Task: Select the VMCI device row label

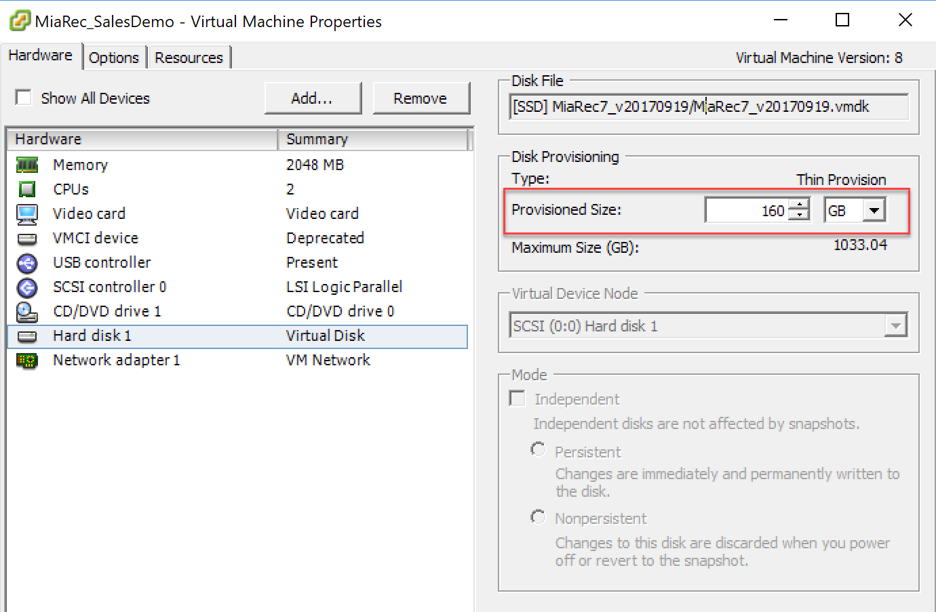Action: point(96,238)
